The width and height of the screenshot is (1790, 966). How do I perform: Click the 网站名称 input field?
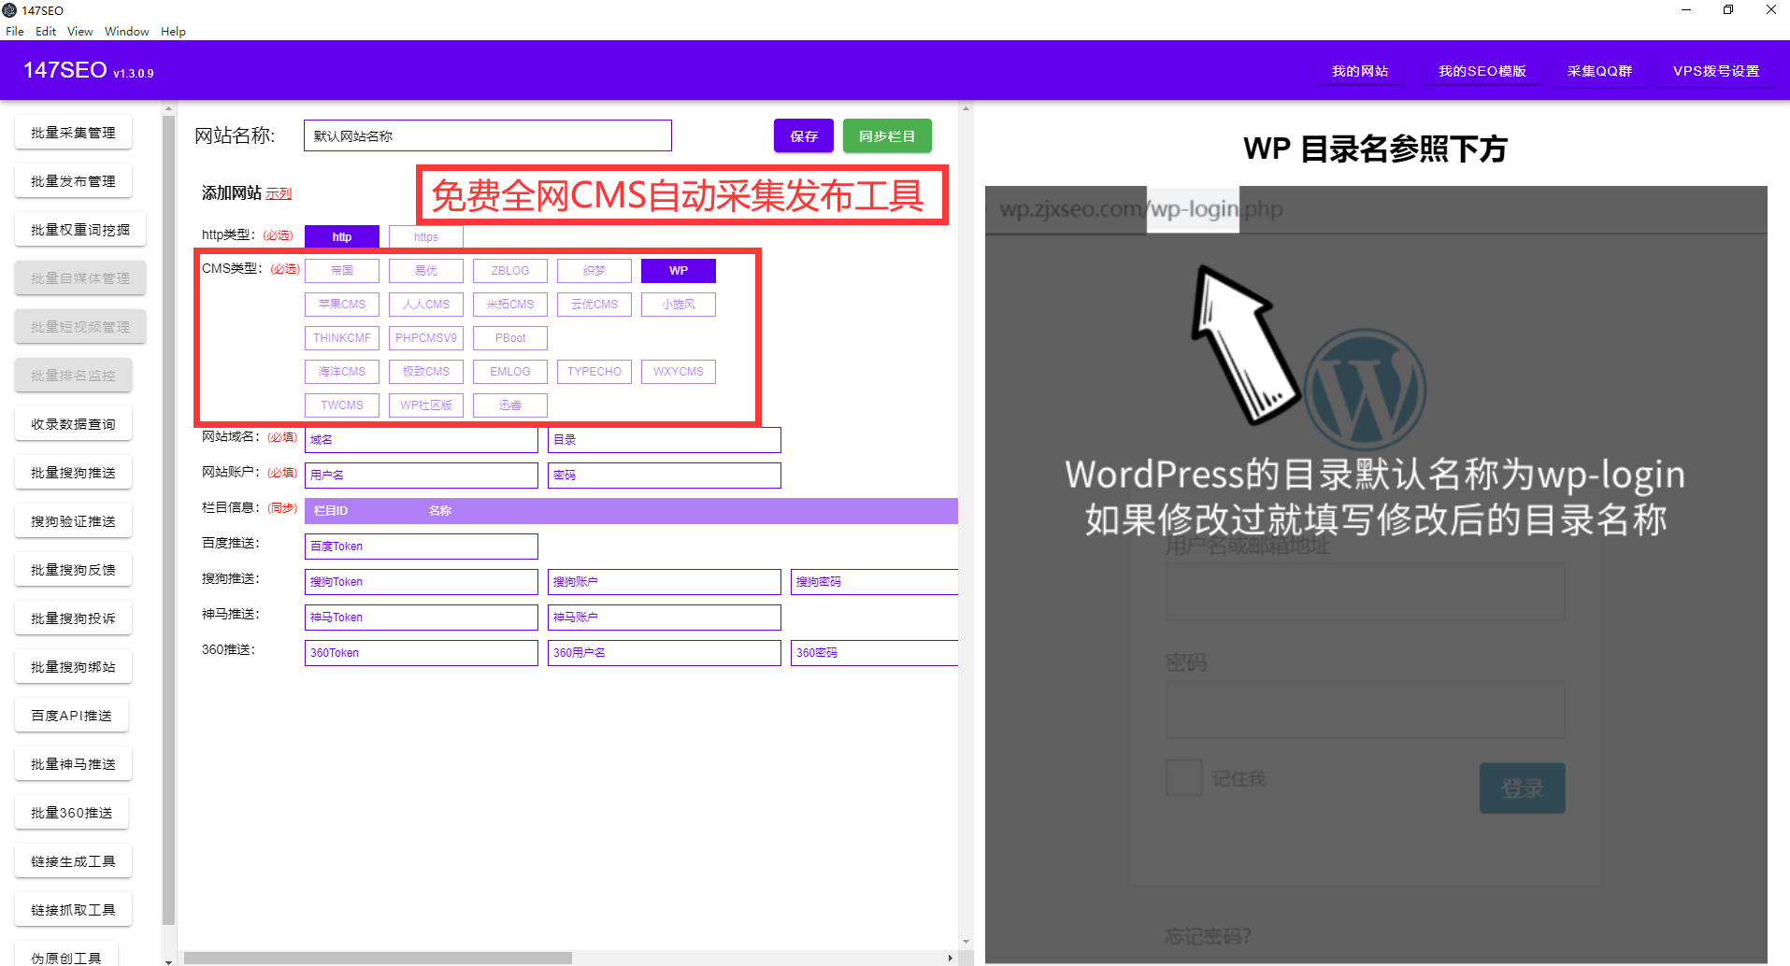point(486,135)
